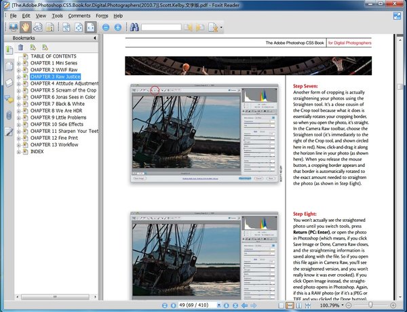Click the blue zoom out minus button
Image resolution: width=407 pixels, height=312 pixels.
[x=106, y=28]
